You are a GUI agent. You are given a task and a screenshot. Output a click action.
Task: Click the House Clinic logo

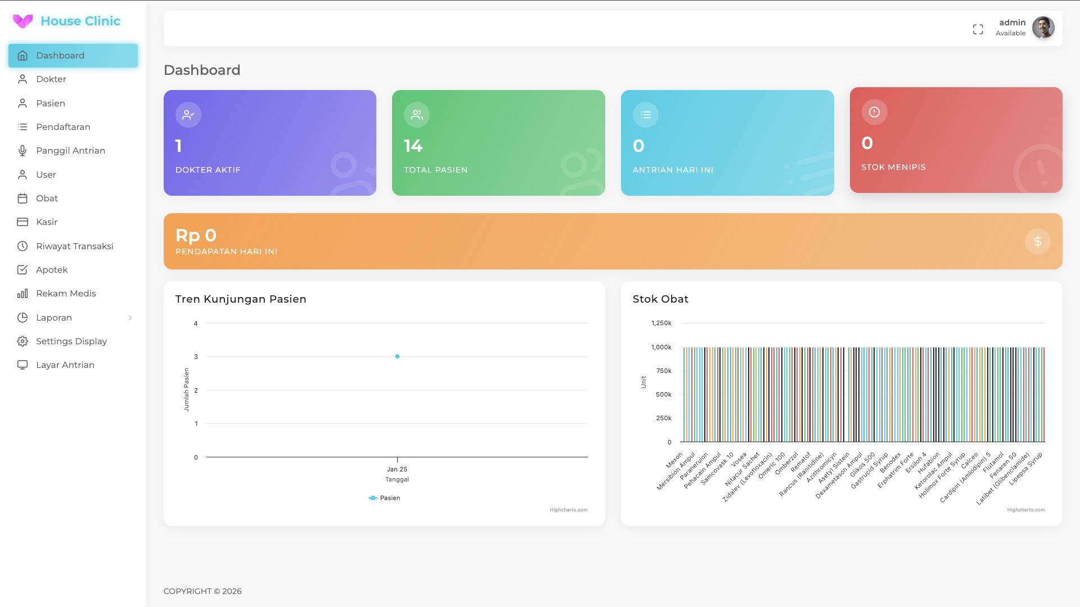point(66,21)
